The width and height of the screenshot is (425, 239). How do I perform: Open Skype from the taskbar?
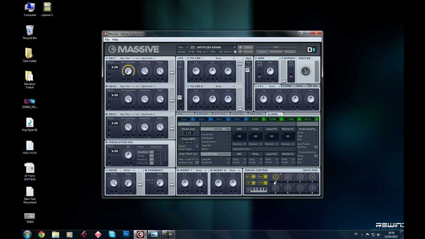click(112, 234)
